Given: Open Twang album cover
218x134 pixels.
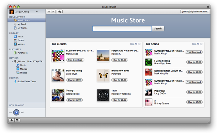Looking at the screenshot, I should (x=58, y=95).
